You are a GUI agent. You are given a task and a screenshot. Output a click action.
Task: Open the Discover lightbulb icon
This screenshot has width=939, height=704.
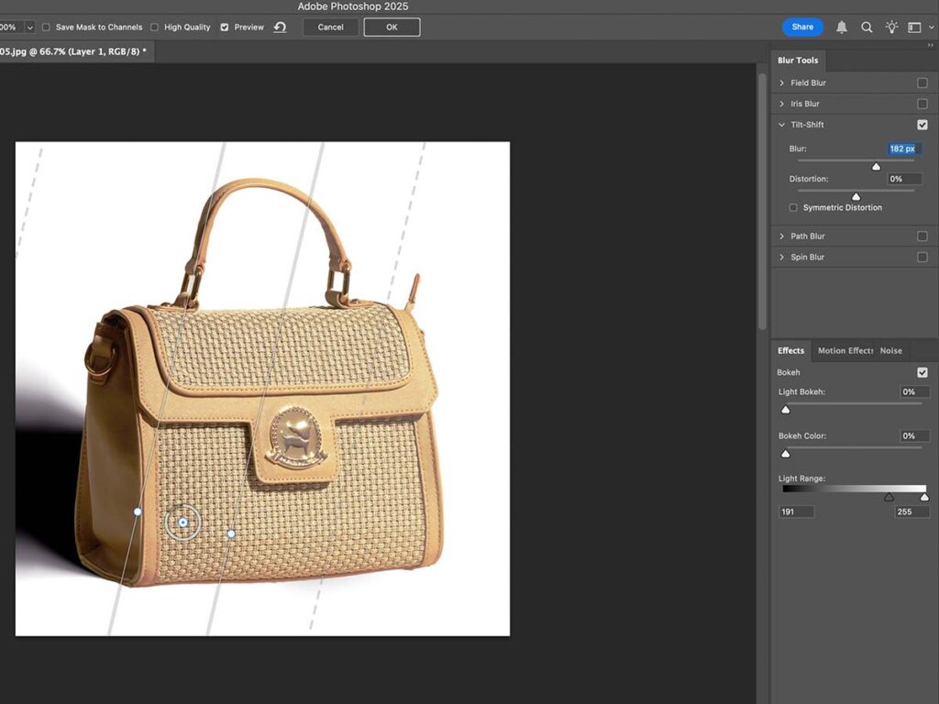click(891, 27)
